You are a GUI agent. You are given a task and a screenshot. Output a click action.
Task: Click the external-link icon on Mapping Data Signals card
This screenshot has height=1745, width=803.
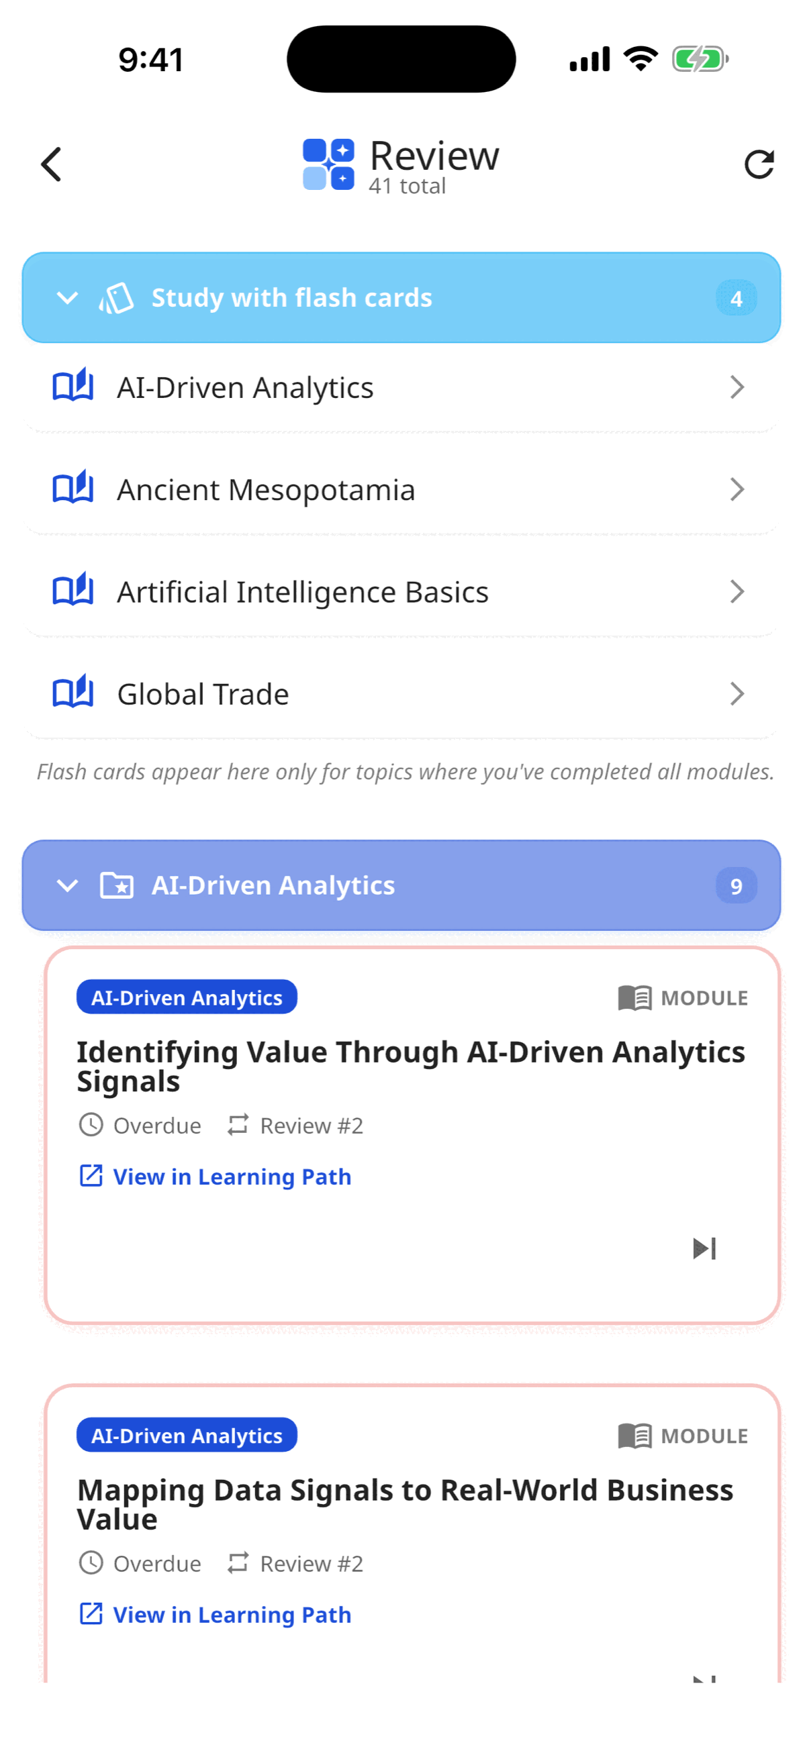[91, 1614]
